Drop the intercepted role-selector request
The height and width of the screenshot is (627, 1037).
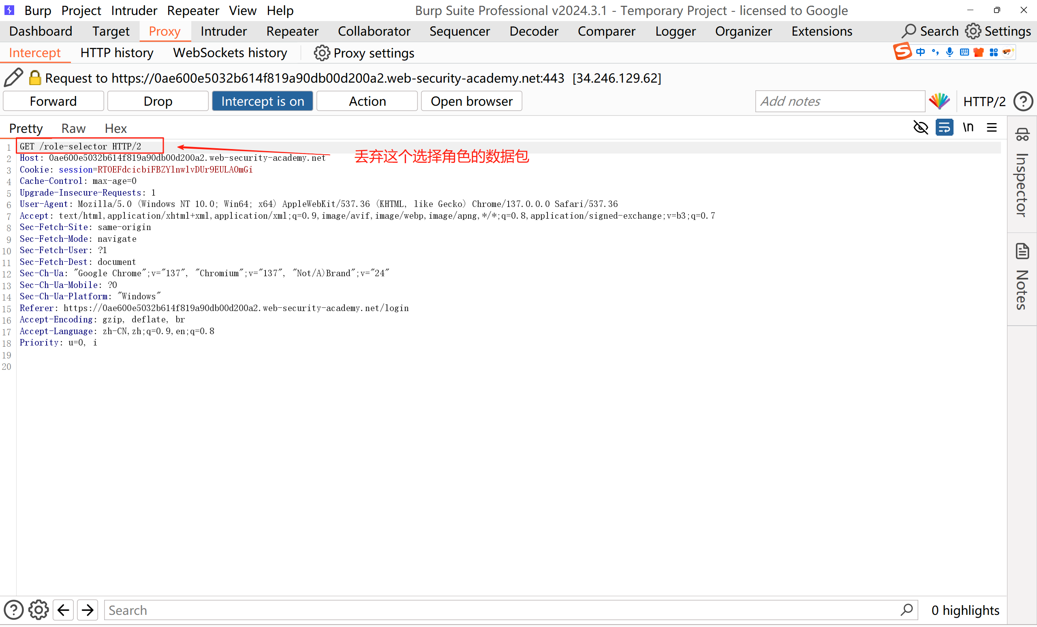click(x=158, y=101)
